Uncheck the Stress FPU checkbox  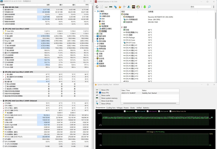point(100,93)
